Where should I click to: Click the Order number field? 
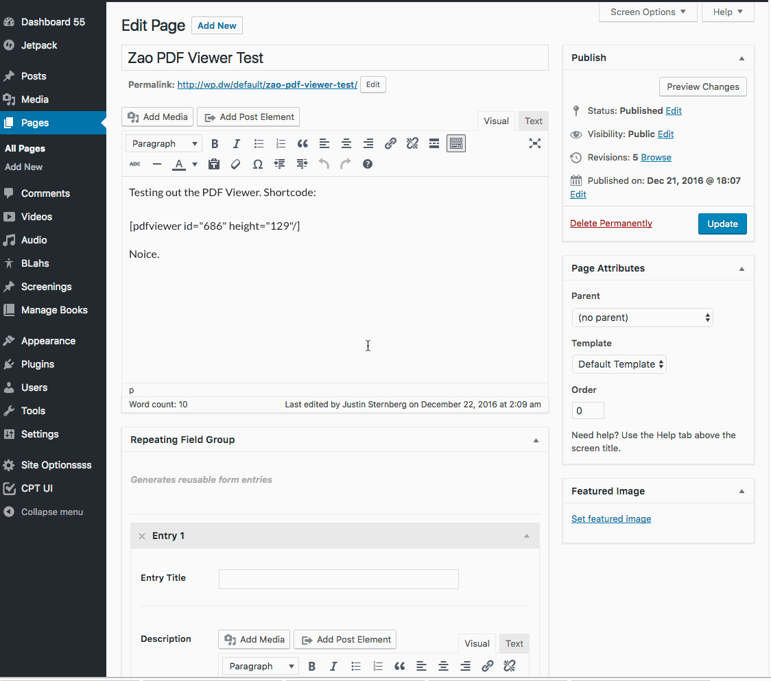(x=588, y=411)
